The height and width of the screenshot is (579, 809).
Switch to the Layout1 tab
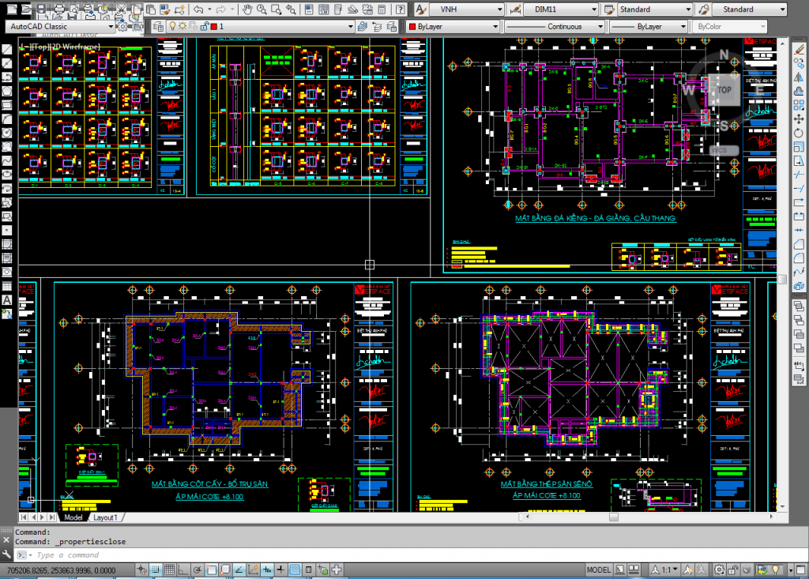click(x=105, y=517)
